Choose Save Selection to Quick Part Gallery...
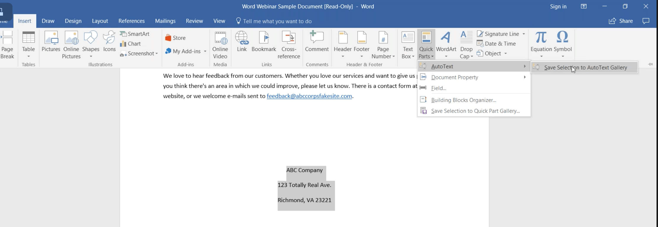 (x=474, y=111)
